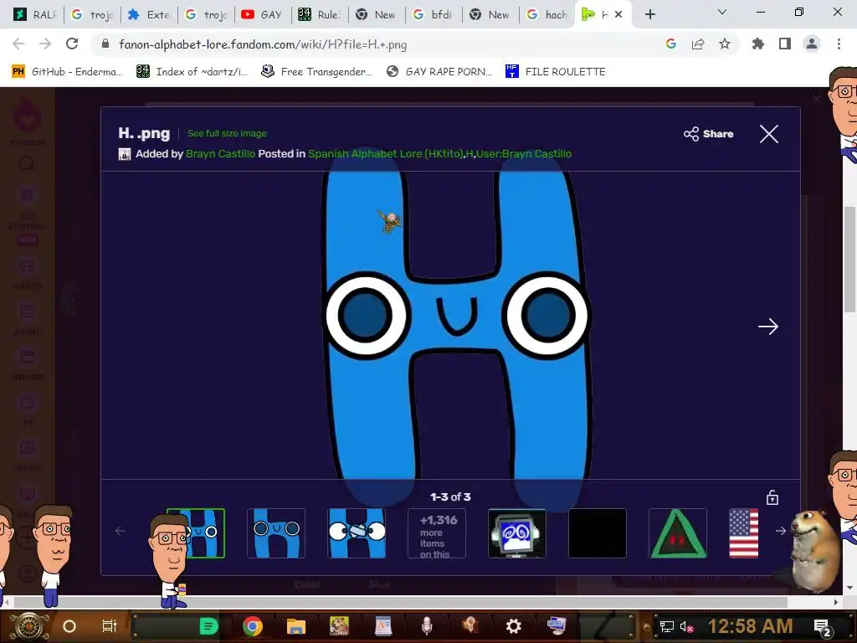Open the network tray icon
The width and height of the screenshot is (857, 643).
pos(667,626)
